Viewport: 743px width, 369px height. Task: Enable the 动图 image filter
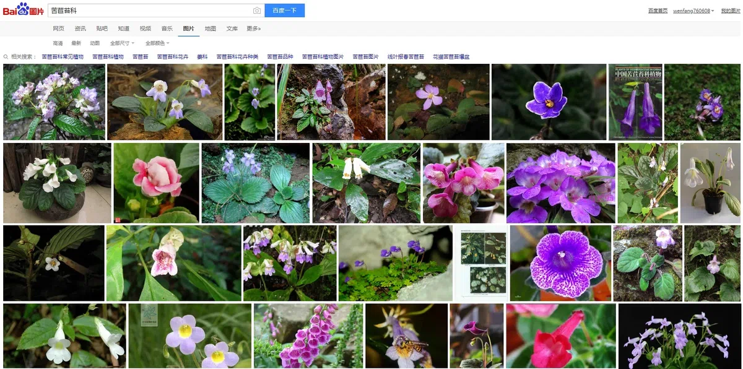[x=94, y=43]
